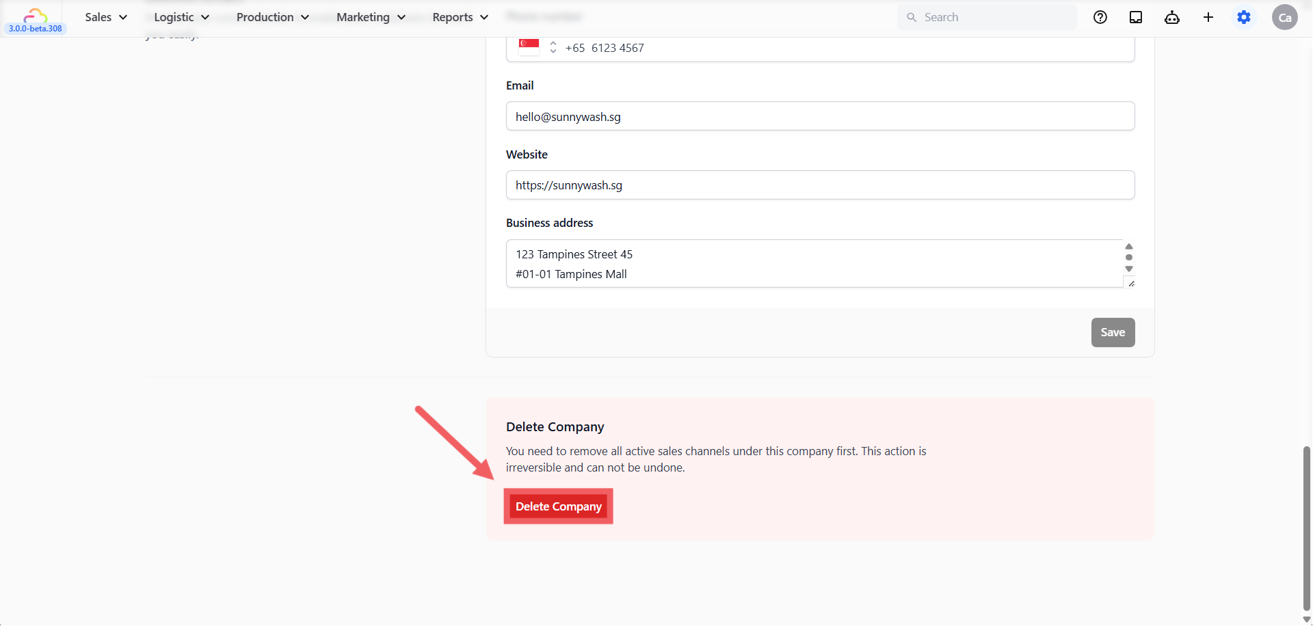This screenshot has width=1313, height=626.
Task: Open the tablet/book panel icon
Action: (1136, 17)
